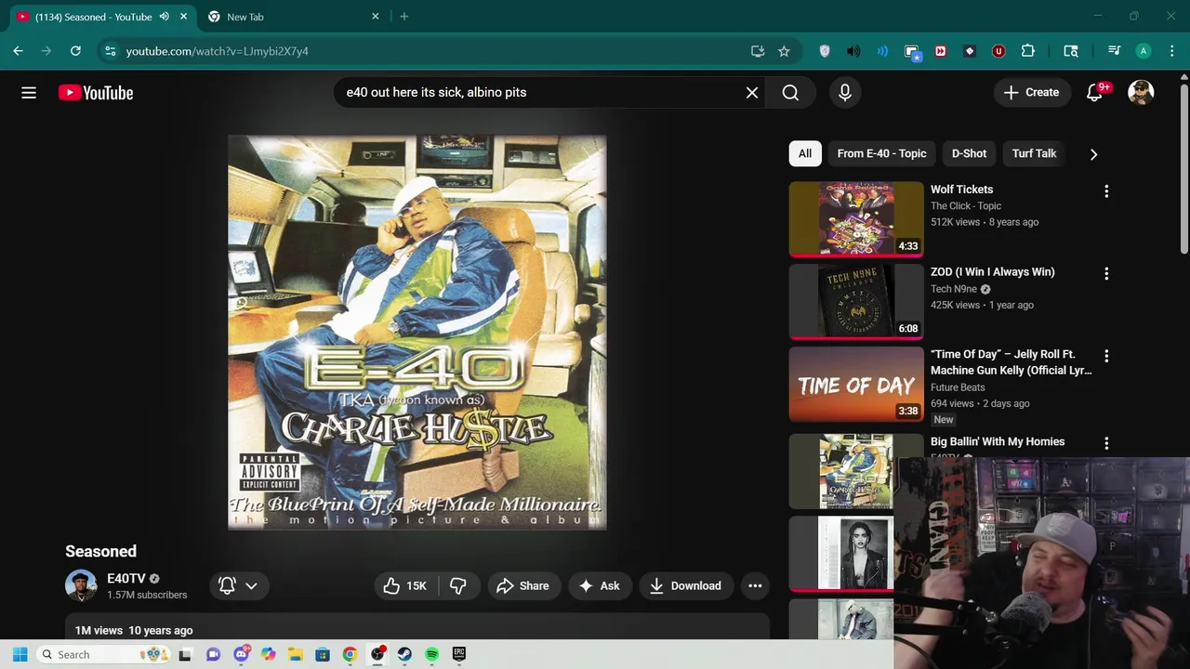The height and width of the screenshot is (669, 1190).
Task: Reload the page
Action: (x=75, y=51)
